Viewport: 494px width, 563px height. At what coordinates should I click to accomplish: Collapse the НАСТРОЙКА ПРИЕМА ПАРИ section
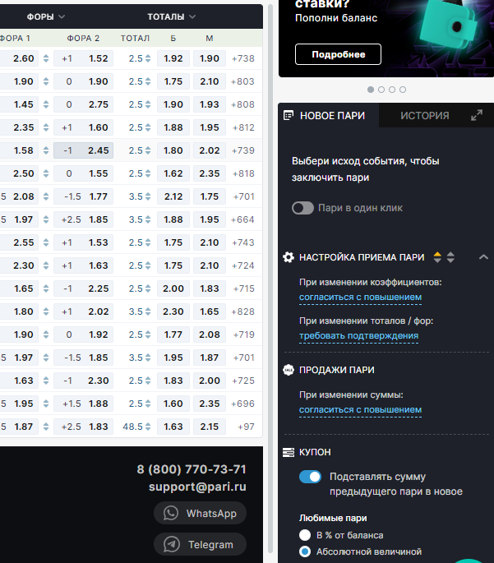click(483, 256)
